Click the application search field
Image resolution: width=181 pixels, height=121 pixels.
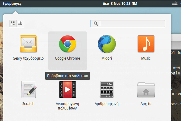point(128,23)
